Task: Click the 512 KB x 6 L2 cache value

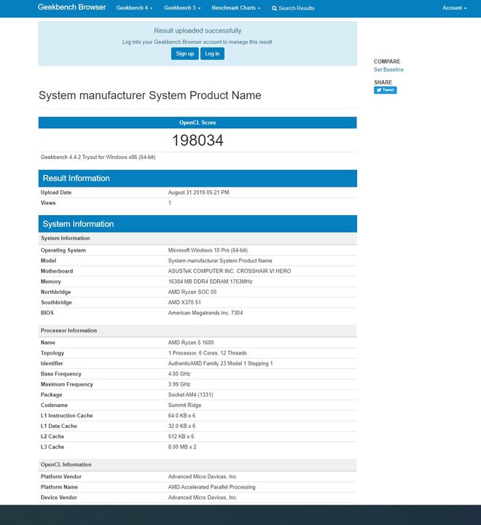Action: [x=181, y=436]
